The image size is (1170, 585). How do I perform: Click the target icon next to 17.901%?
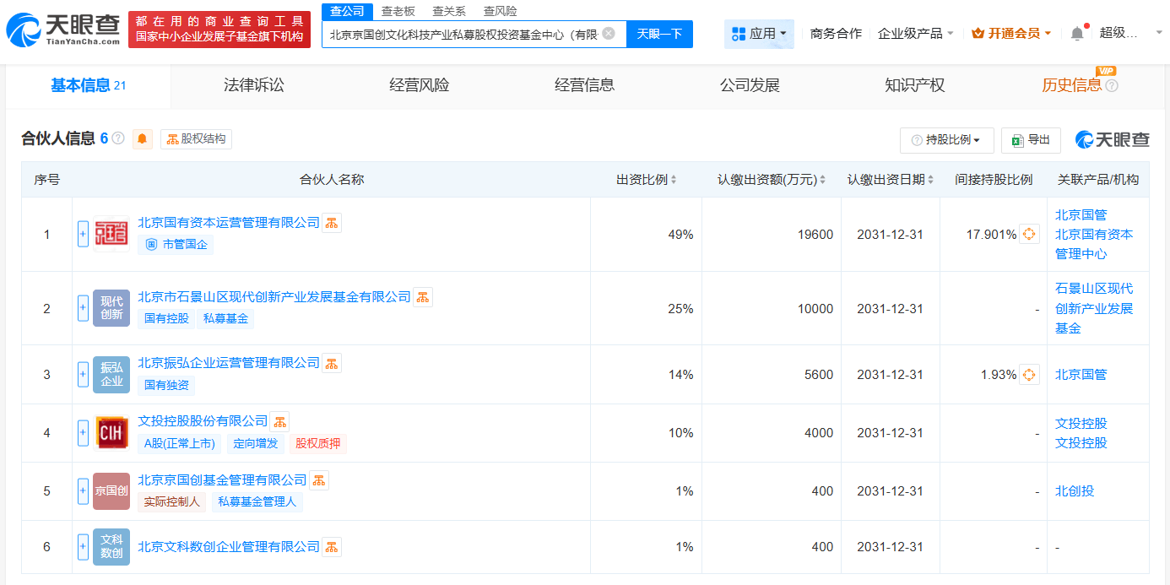pos(1029,235)
